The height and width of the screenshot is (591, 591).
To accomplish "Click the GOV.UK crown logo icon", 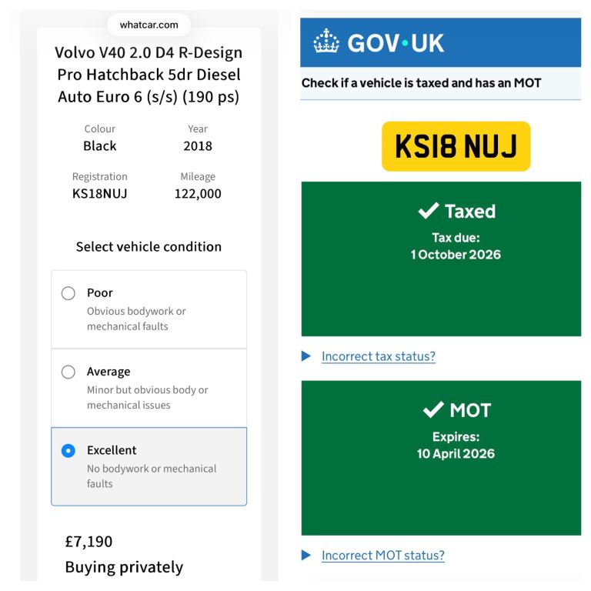I will tap(326, 42).
